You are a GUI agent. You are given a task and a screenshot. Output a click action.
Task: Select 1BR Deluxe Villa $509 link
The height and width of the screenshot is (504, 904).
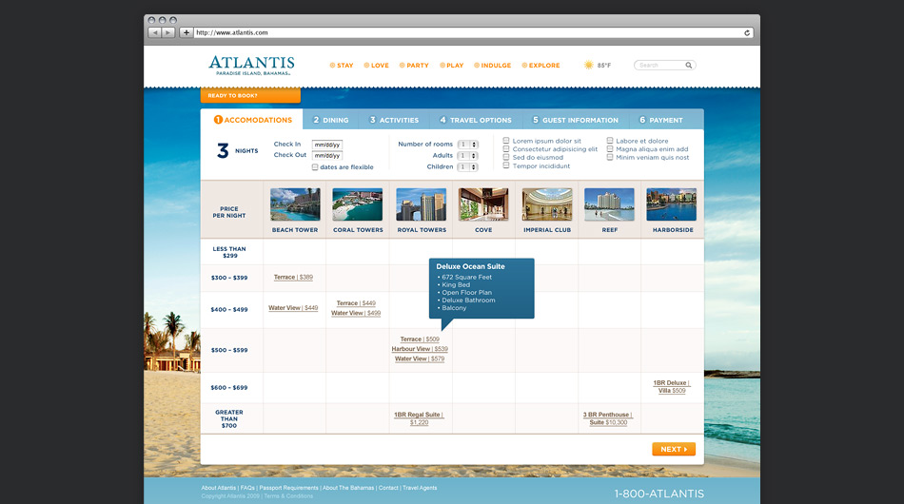pyautogui.click(x=672, y=386)
